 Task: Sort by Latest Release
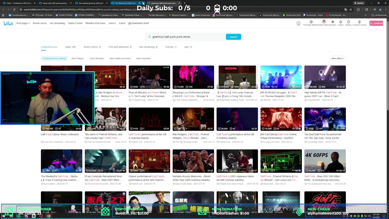pyautogui.click(x=96, y=58)
